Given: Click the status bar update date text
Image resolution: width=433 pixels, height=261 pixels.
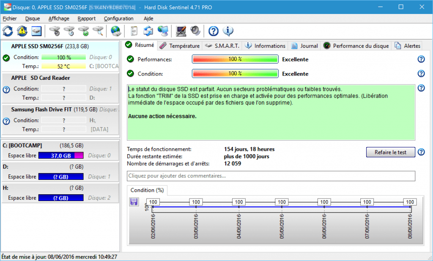Looking at the screenshot, I should 59,257.
